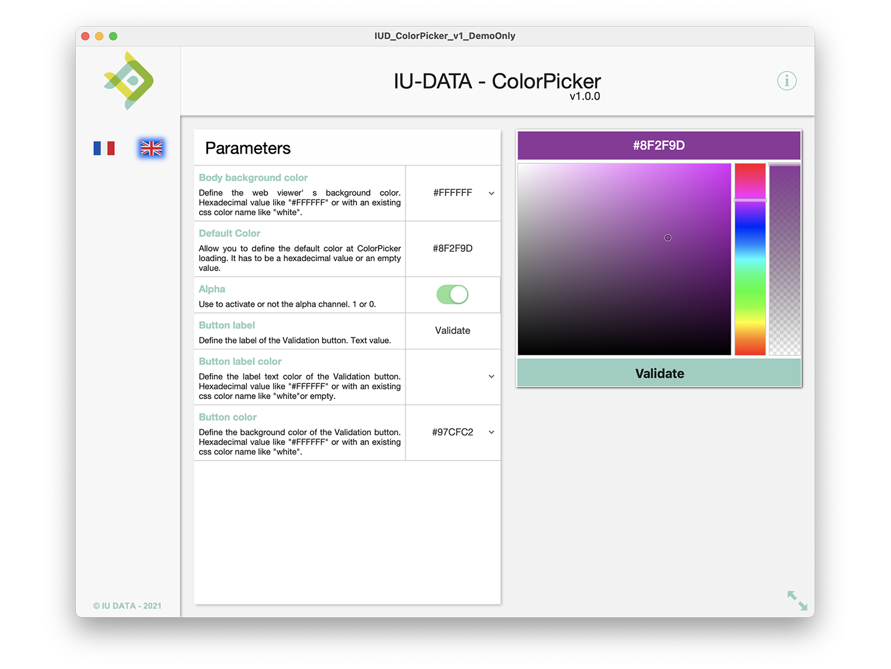Click the Validate button under color picker
This screenshot has height=669, width=891.
(659, 373)
